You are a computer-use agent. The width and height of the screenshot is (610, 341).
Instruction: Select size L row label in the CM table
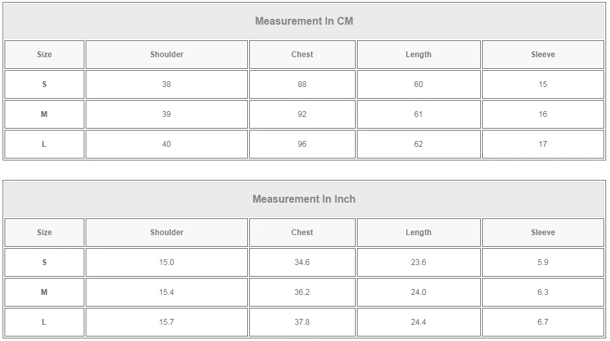pos(44,144)
